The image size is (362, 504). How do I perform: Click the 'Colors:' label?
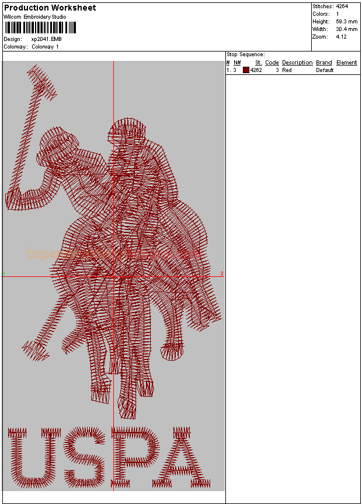coord(321,14)
